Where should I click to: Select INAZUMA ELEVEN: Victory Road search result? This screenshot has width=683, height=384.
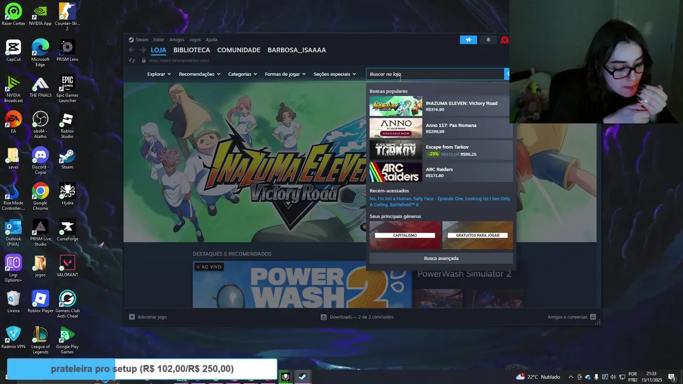pyautogui.click(x=441, y=106)
